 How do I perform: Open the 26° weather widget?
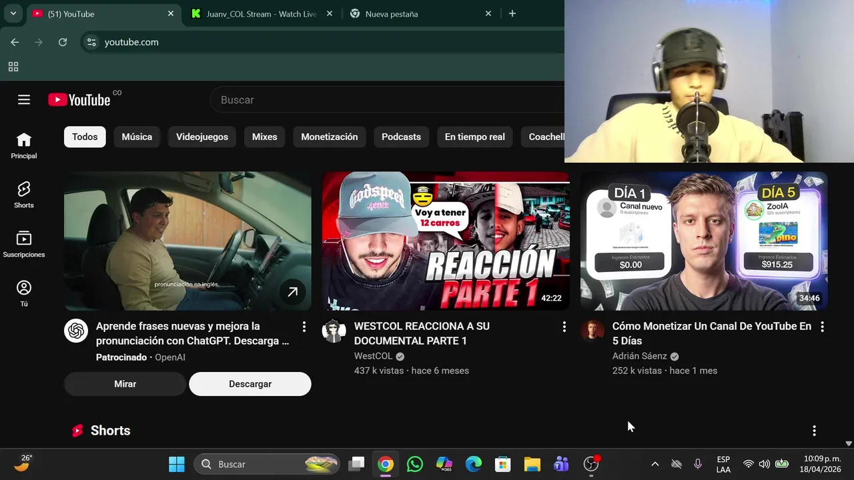tap(23, 463)
